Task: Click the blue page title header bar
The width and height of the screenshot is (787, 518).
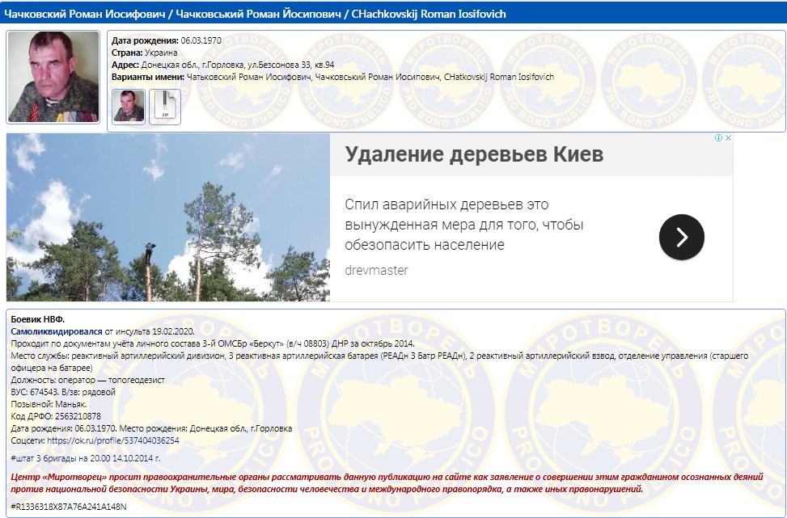Action: pos(393,15)
